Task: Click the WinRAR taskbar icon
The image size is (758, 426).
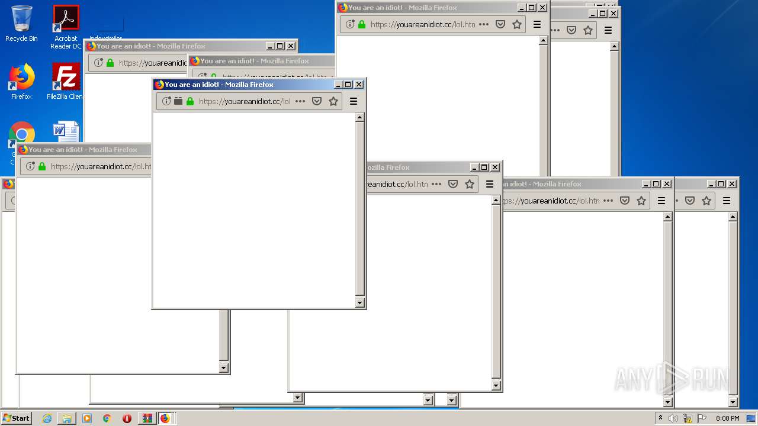Action: tap(147, 418)
